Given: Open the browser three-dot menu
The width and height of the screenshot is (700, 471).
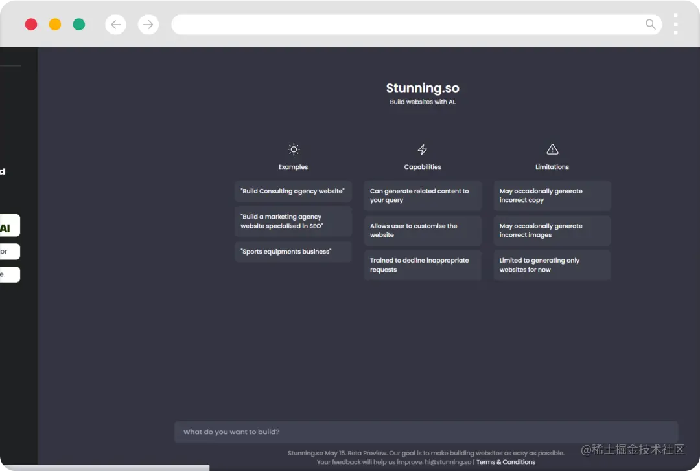Looking at the screenshot, I should click(x=675, y=24).
